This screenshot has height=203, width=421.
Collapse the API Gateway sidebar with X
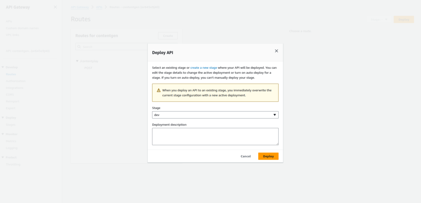pyautogui.click(x=56, y=7)
